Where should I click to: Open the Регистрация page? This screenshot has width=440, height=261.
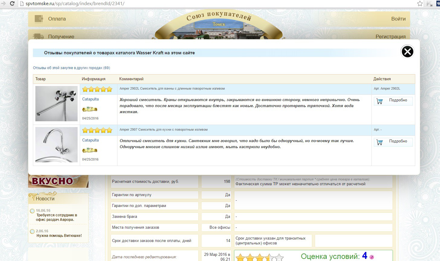click(x=390, y=37)
